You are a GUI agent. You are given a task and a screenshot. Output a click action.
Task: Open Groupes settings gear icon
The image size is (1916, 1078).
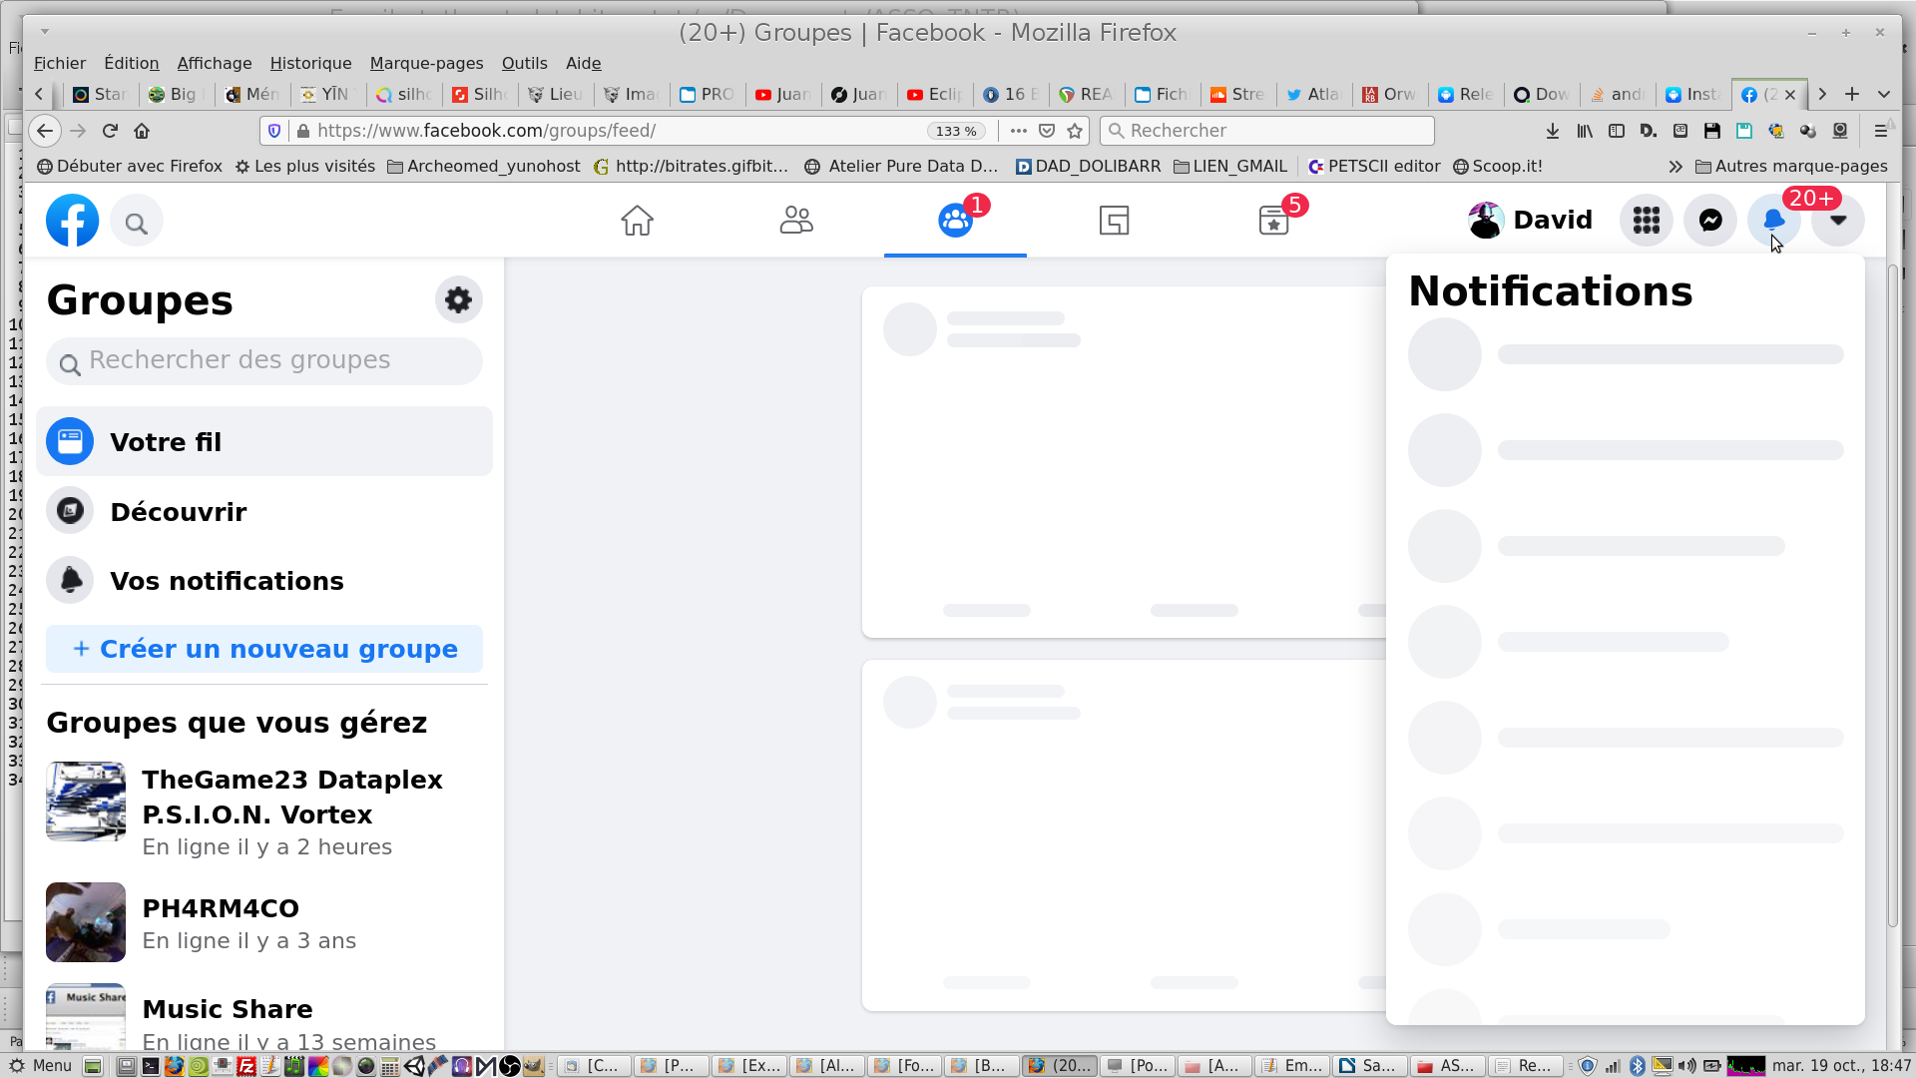coord(458,299)
